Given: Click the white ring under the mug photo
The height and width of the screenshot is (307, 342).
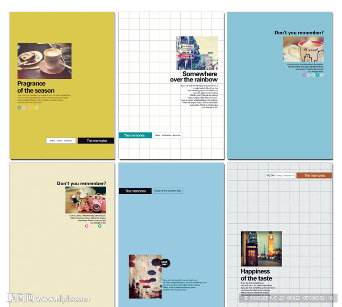Looking at the screenshot, I should 322,75.
